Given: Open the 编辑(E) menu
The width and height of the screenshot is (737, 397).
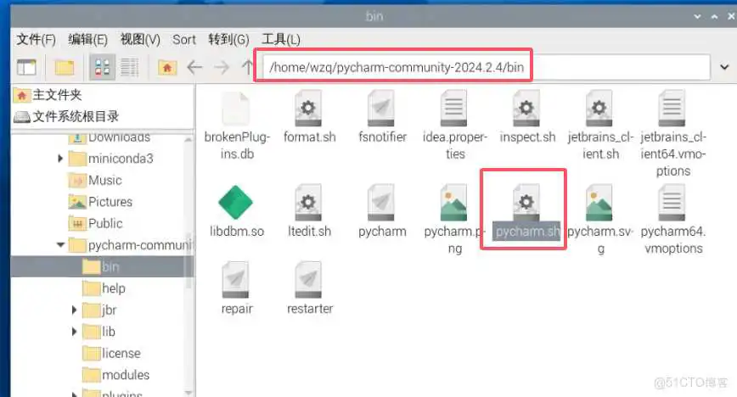Looking at the screenshot, I should [x=88, y=40].
